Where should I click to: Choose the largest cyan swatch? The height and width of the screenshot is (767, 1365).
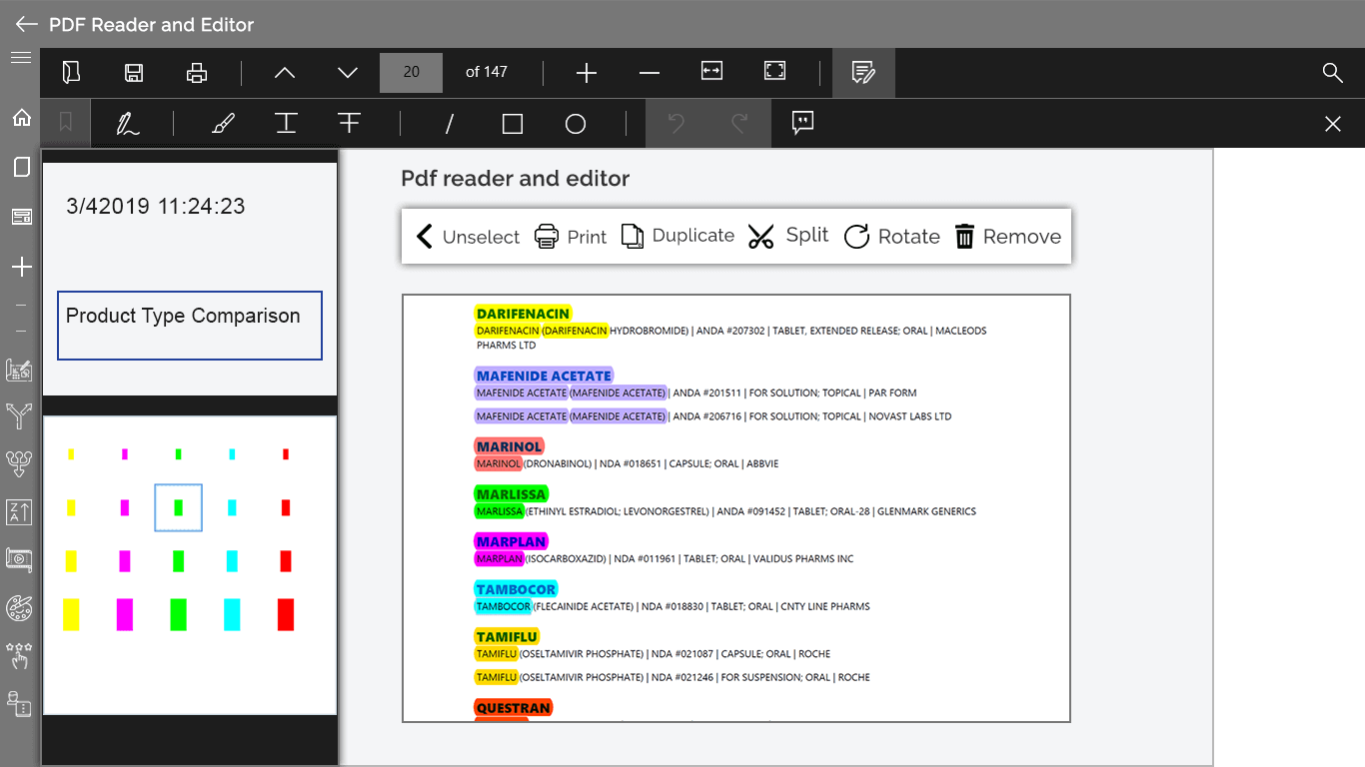click(x=232, y=614)
